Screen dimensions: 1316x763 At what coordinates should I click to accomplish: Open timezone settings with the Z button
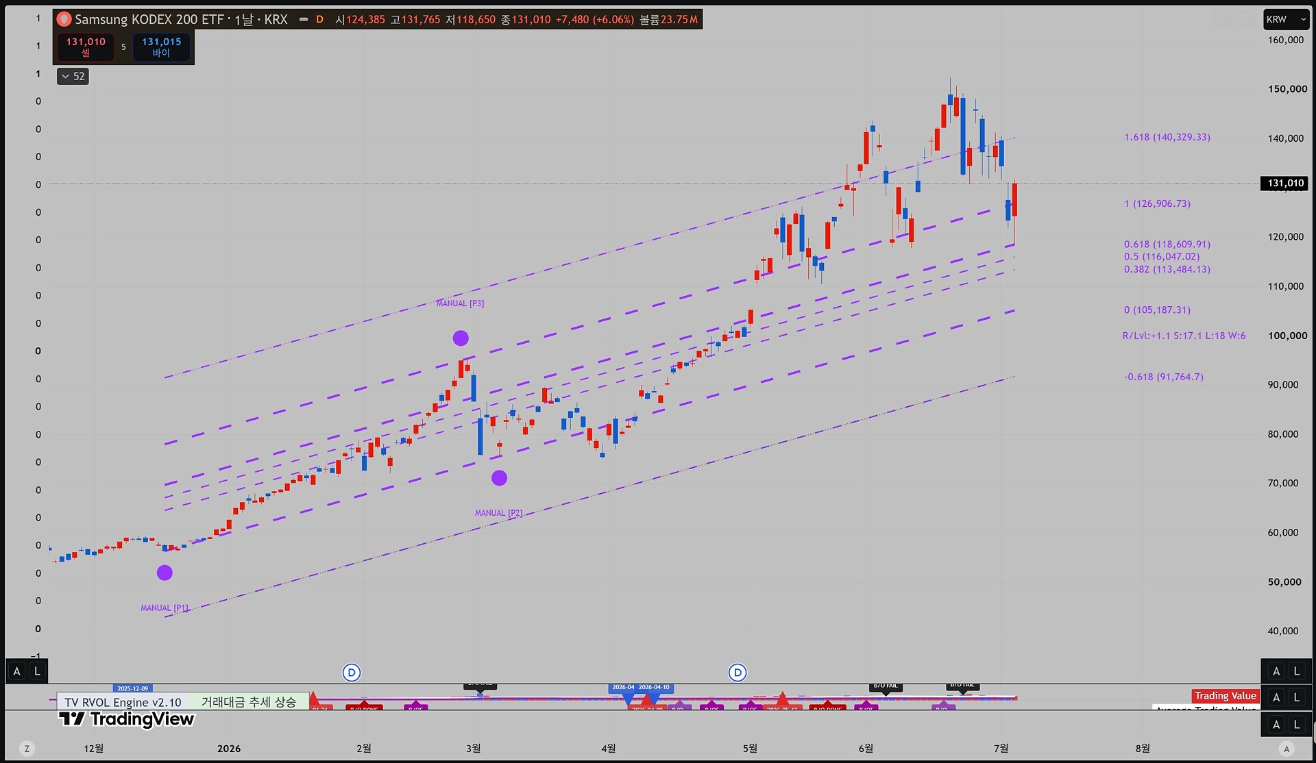click(27, 749)
